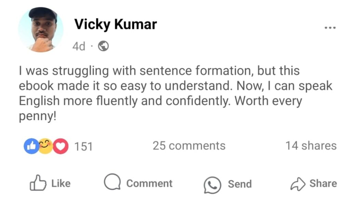Click the WhatsApp Send icon
The image size is (350, 207).
tap(212, 185)
